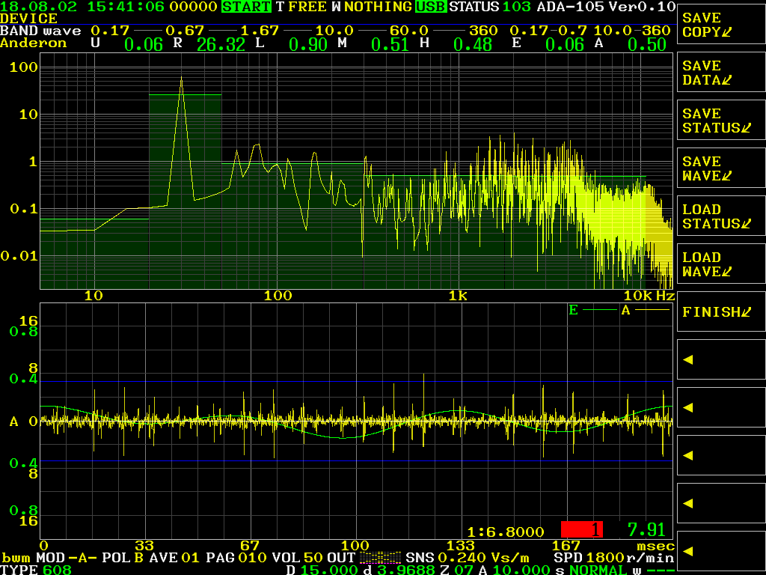This screenshot has width=766, height=575.
Task: Click the arrow button directly below FINISH
Action: point(721,359)
